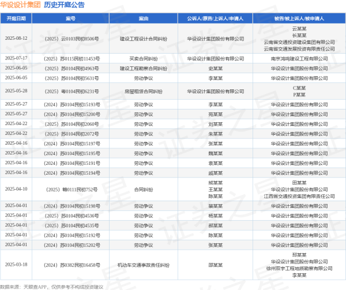Image resolution: width=346 pixels, height=290 pixels.
Task: Click defendant 江西省交通投资集团有限责任公司
Action: (x=299, y=196)
